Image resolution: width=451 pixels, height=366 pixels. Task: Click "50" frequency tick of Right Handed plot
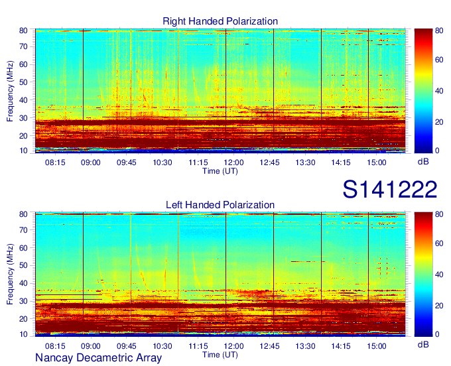pyautogui.click(x=23, y=82)
